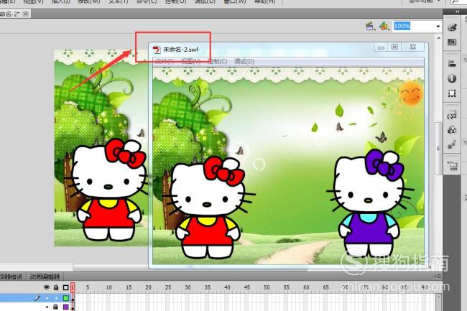The image size is (467, 311).
Task: Toggle lock all layers padlock icon
Action: pos(56,287)
